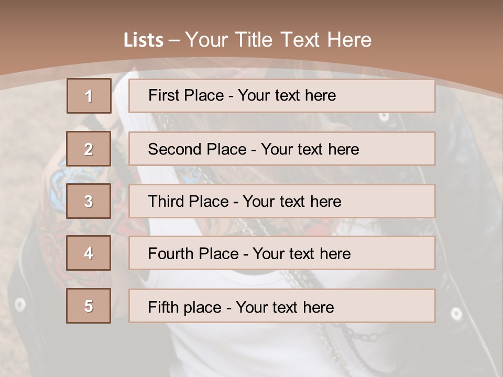Screen dimensions: 503x377
Task: Click the Third Place text box
Action: coord(282,201)
